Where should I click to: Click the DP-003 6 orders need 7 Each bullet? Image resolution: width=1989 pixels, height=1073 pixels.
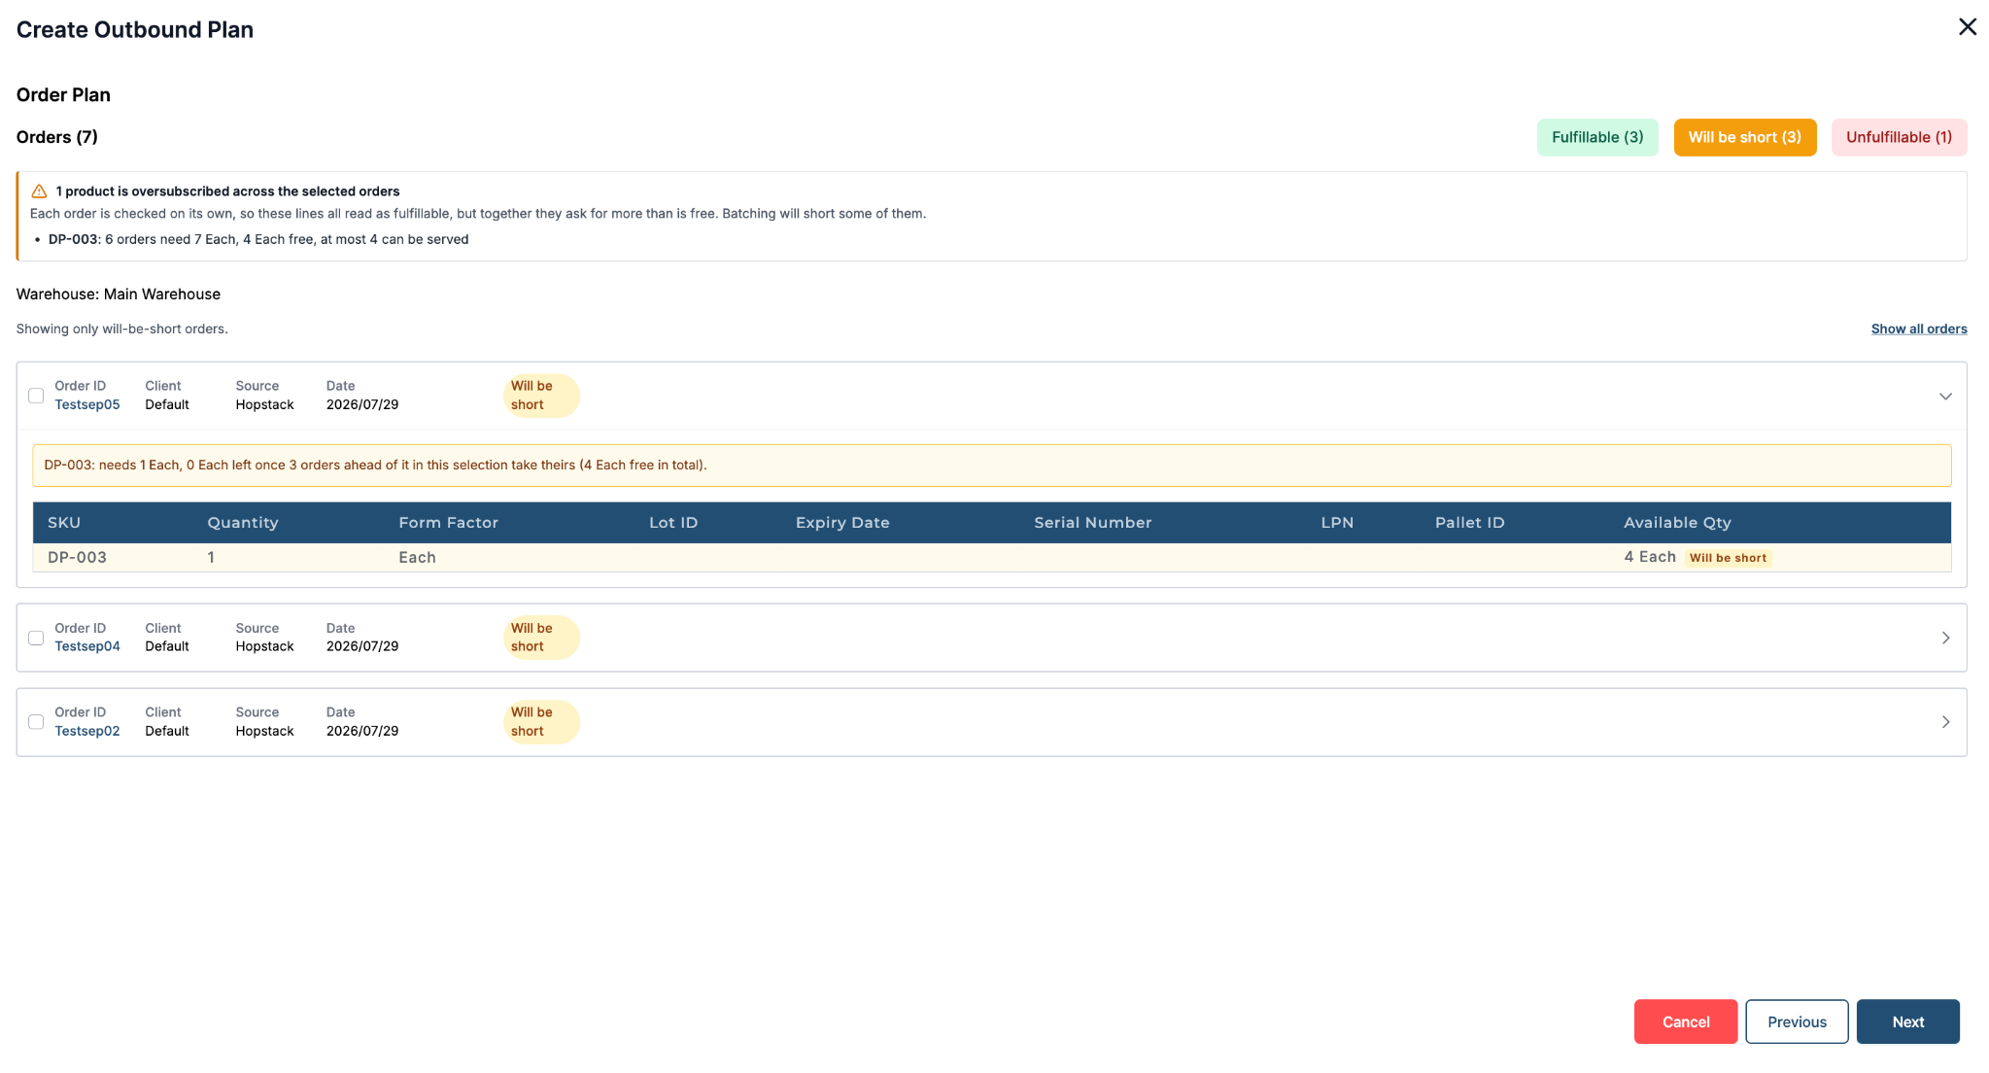click(x=258, y=240)
